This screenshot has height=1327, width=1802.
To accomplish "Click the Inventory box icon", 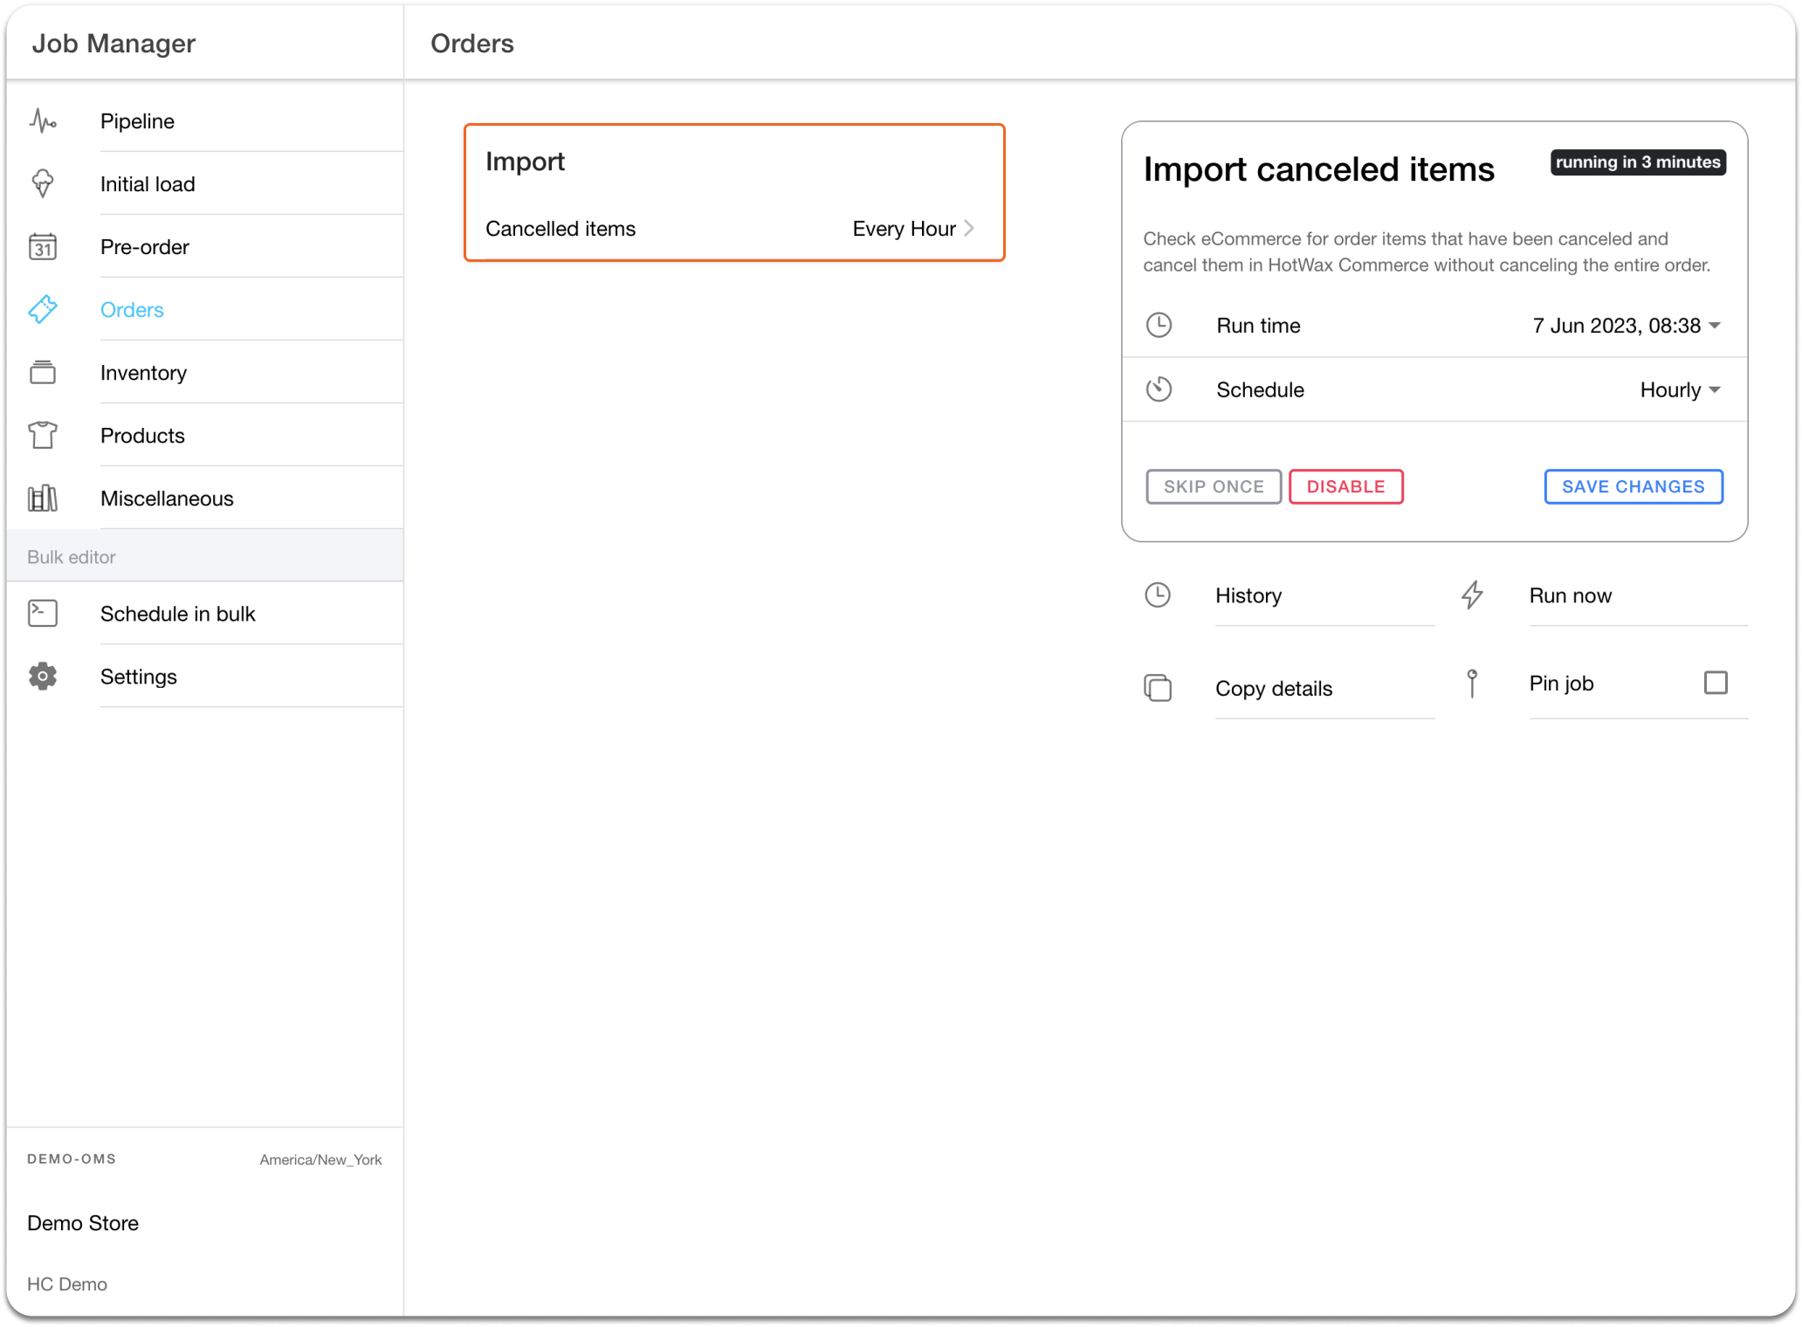I will 43,373.
